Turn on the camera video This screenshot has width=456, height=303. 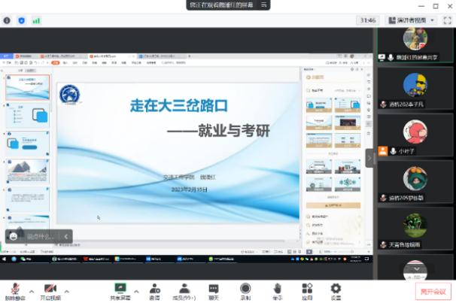[50, 289]
